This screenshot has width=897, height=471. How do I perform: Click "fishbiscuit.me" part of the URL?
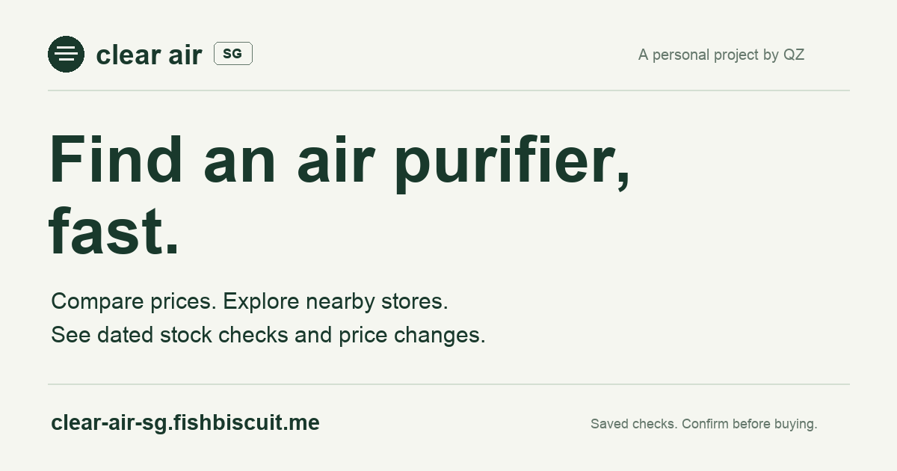(247, 423)
